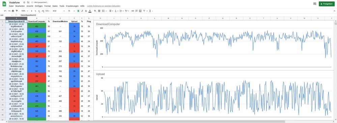Screen dimensions: 337x123
Task: Open the Datei menu
Action: (11, 6)
